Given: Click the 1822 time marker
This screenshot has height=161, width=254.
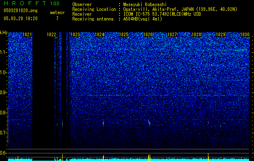Looking at the screenshot, I should 51,35.
